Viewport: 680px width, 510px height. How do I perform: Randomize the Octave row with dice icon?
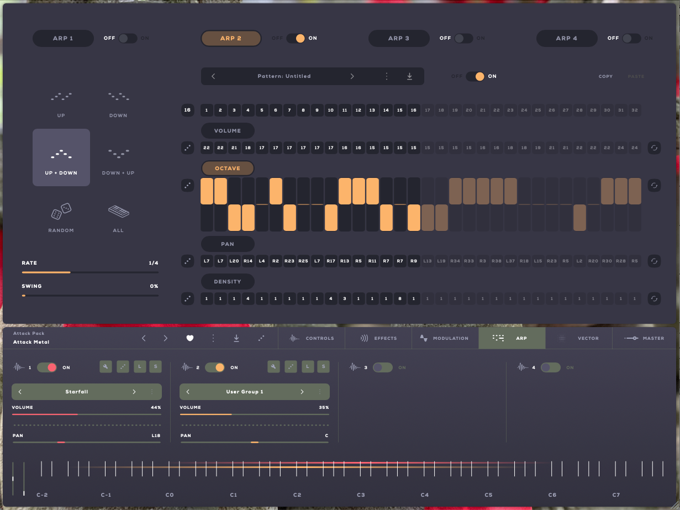tap(188, 185)
